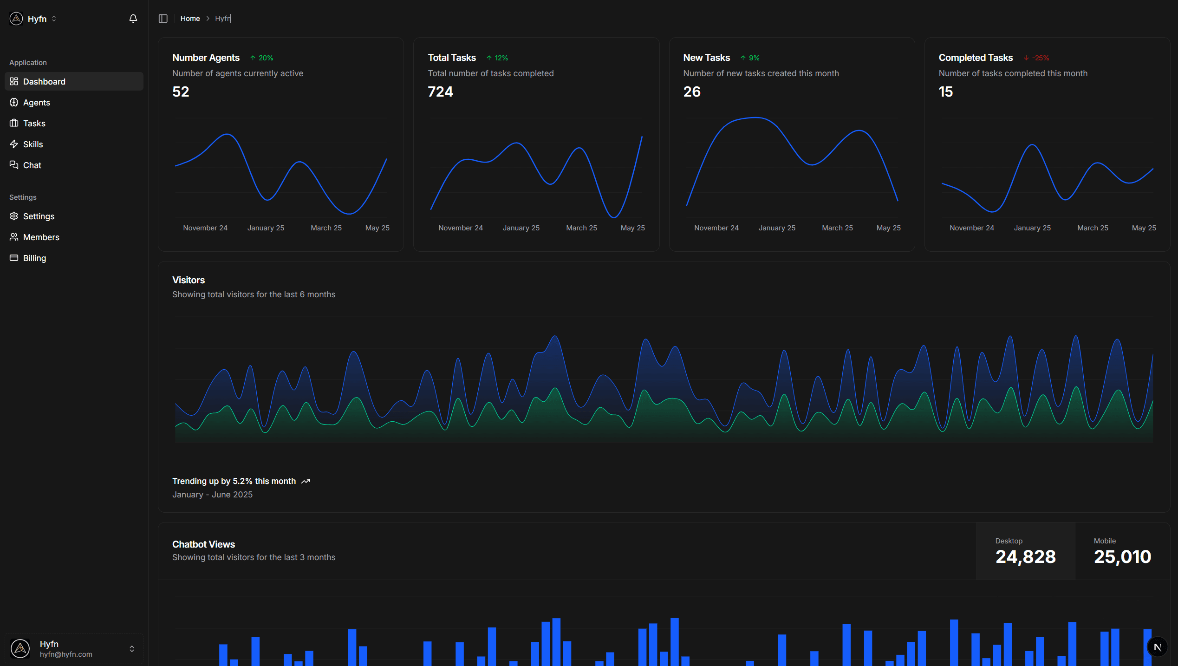The width and height of the screenshot is (1178, 666).
Task: Click the red down arrow beside -25%
Action: [1026, 58]
